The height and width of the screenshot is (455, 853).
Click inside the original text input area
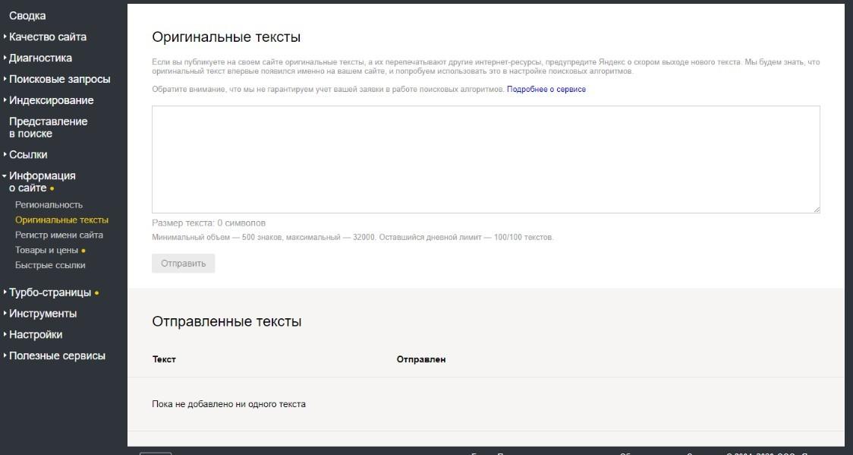point(486,160)
